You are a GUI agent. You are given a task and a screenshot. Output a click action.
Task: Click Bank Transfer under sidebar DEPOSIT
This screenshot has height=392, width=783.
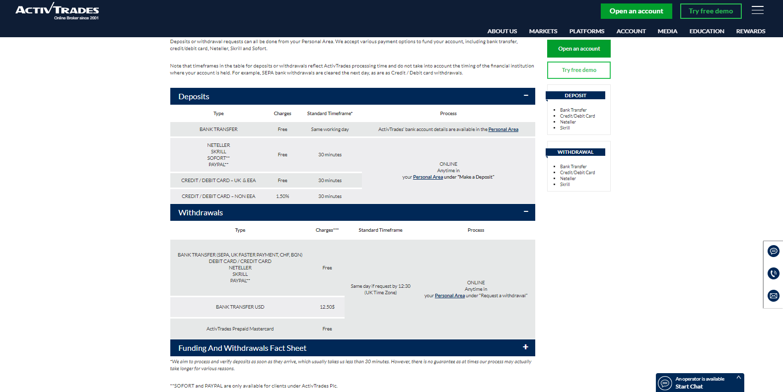[x=573, y=110]
